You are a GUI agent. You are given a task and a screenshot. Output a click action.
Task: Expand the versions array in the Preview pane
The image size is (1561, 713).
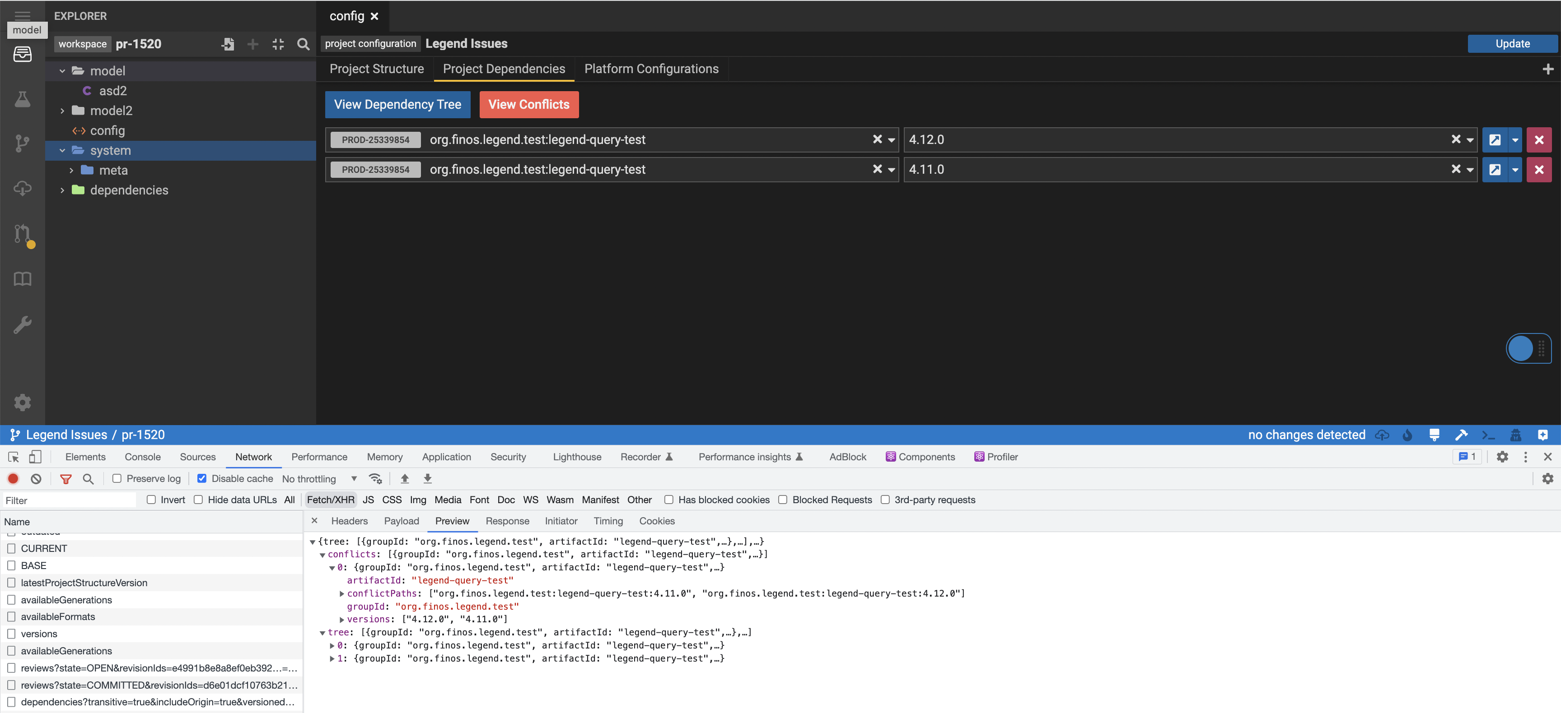342,619
